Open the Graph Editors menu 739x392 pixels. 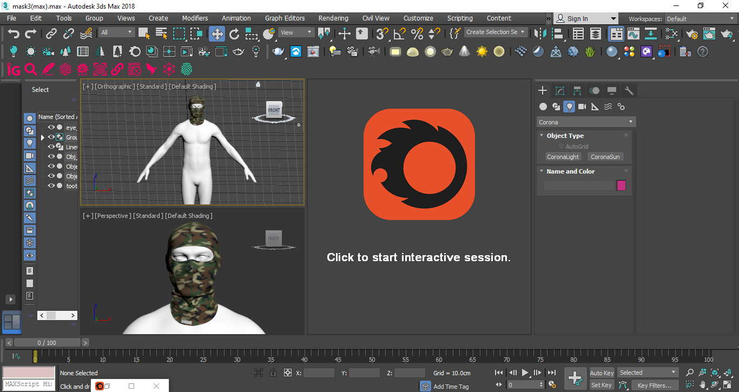285,18
